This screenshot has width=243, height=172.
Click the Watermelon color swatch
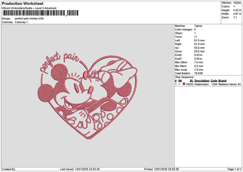[x=184, y=84]
